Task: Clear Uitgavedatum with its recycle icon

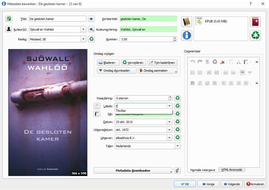Action: tap(177, 129)
